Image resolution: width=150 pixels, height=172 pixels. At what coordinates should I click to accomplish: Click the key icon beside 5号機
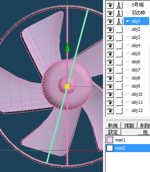[119, 5]
